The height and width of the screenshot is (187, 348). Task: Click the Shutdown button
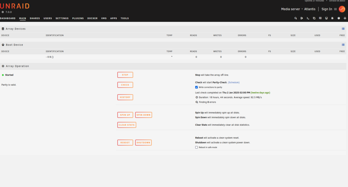[143, 142]
